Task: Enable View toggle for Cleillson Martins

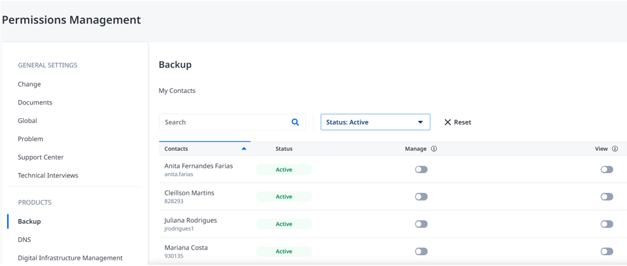Action: pyautogui.click(x=607, y=197)
